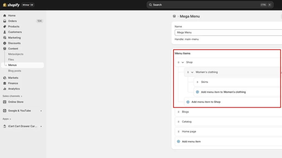Toggle the Google & YouTube channel indicator dot
The width and height of the screenshot is (282, 158).
[41, 111]
